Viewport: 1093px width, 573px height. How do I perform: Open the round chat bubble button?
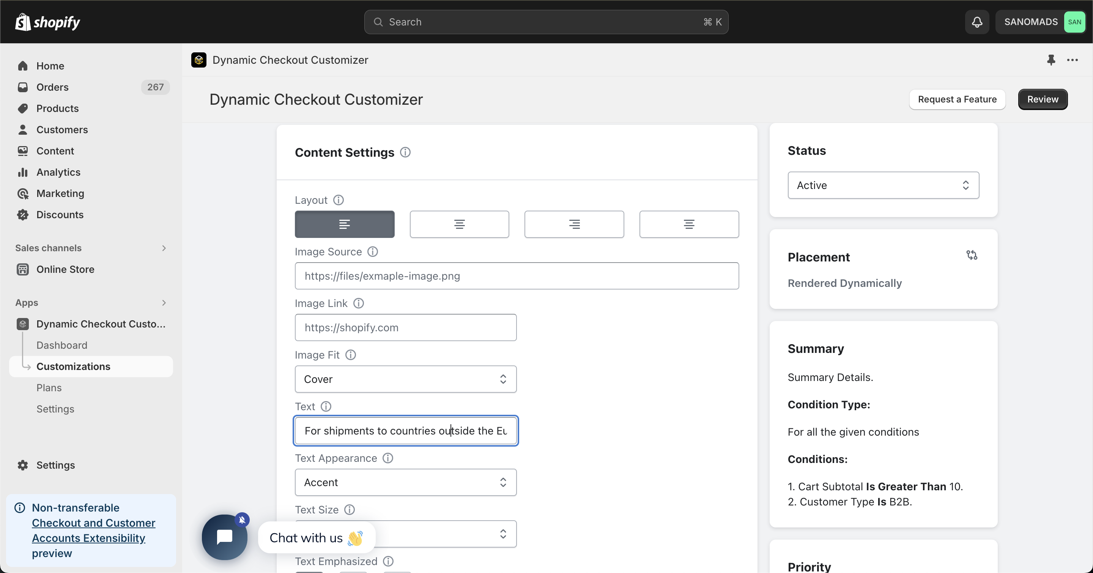point(224,537)
